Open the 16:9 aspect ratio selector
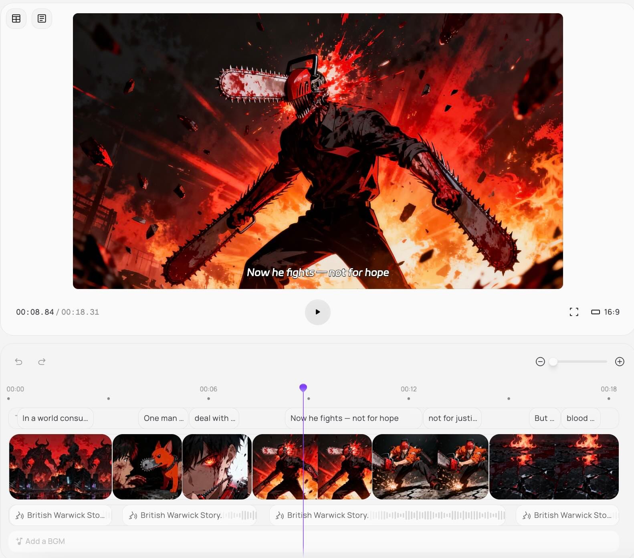This screenshot has height=558, width=634. [605, 312]
